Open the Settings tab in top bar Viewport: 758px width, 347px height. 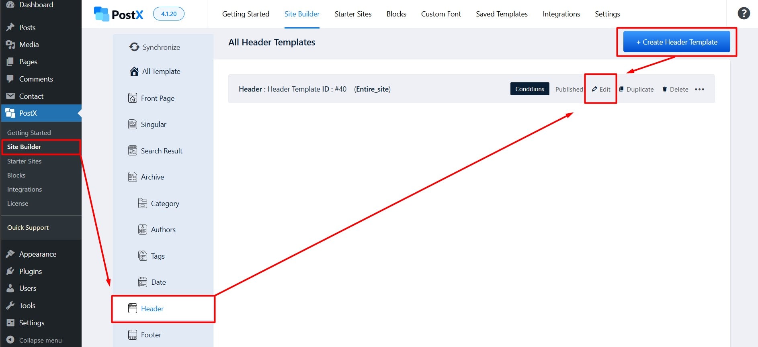tap(607, 14)
